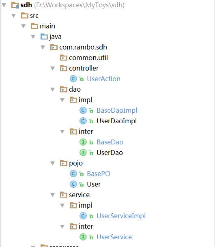Screen dimensions: 215x247
Task: Collapse the controller package
Action: pyautogui.click(x=52, y=69)
